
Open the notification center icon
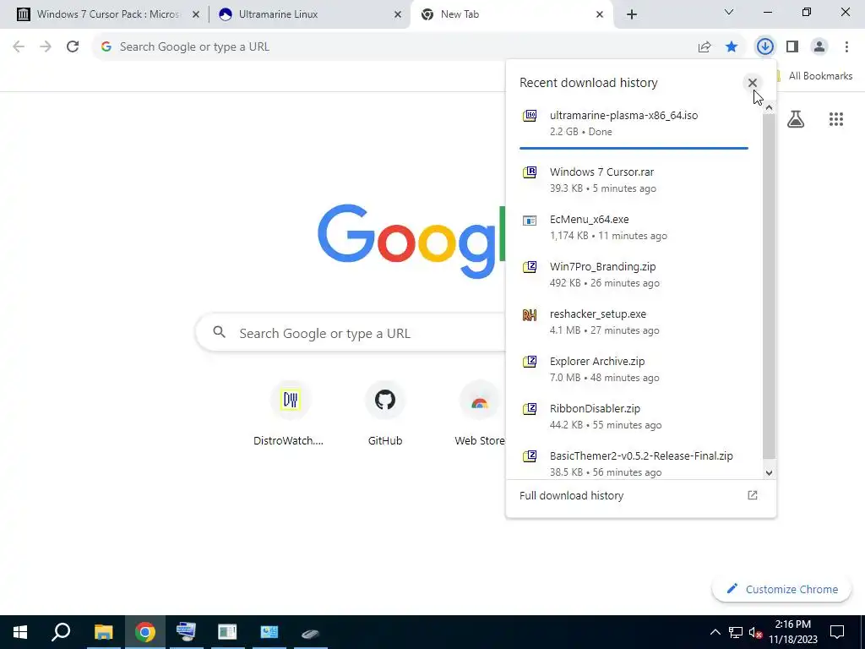click(837, 632)
